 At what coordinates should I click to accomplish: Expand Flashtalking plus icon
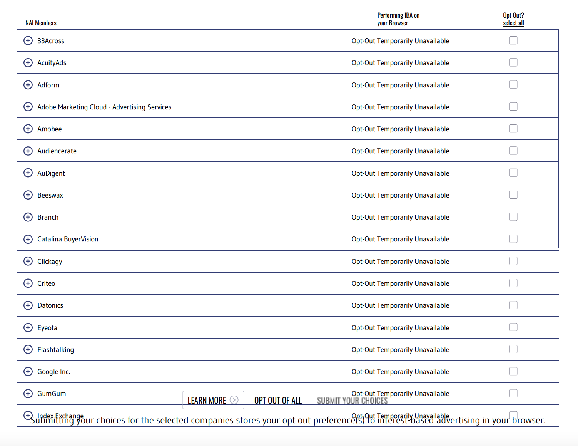[x=28, y=349]
